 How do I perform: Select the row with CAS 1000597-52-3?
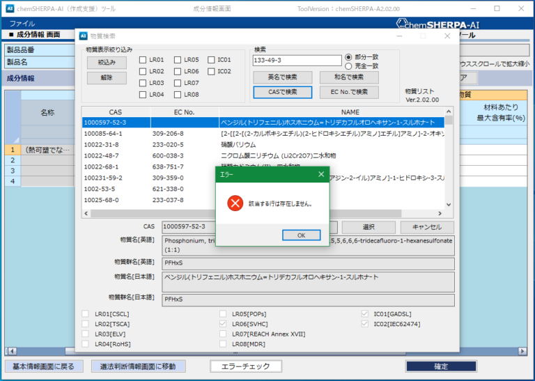point(263,123)
